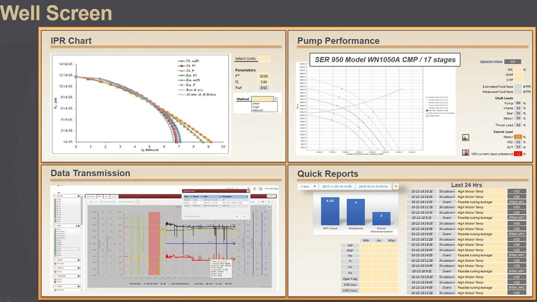Close the active alerts popup window
The width and height of the screenshot is (537, 302).
248,191
